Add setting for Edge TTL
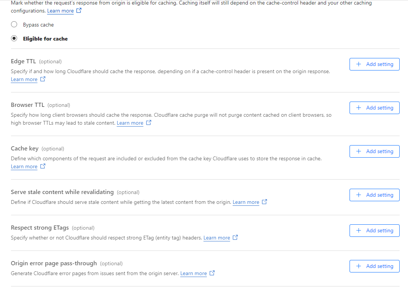Screen dimensions: 408x288 [x=374, y=64]
